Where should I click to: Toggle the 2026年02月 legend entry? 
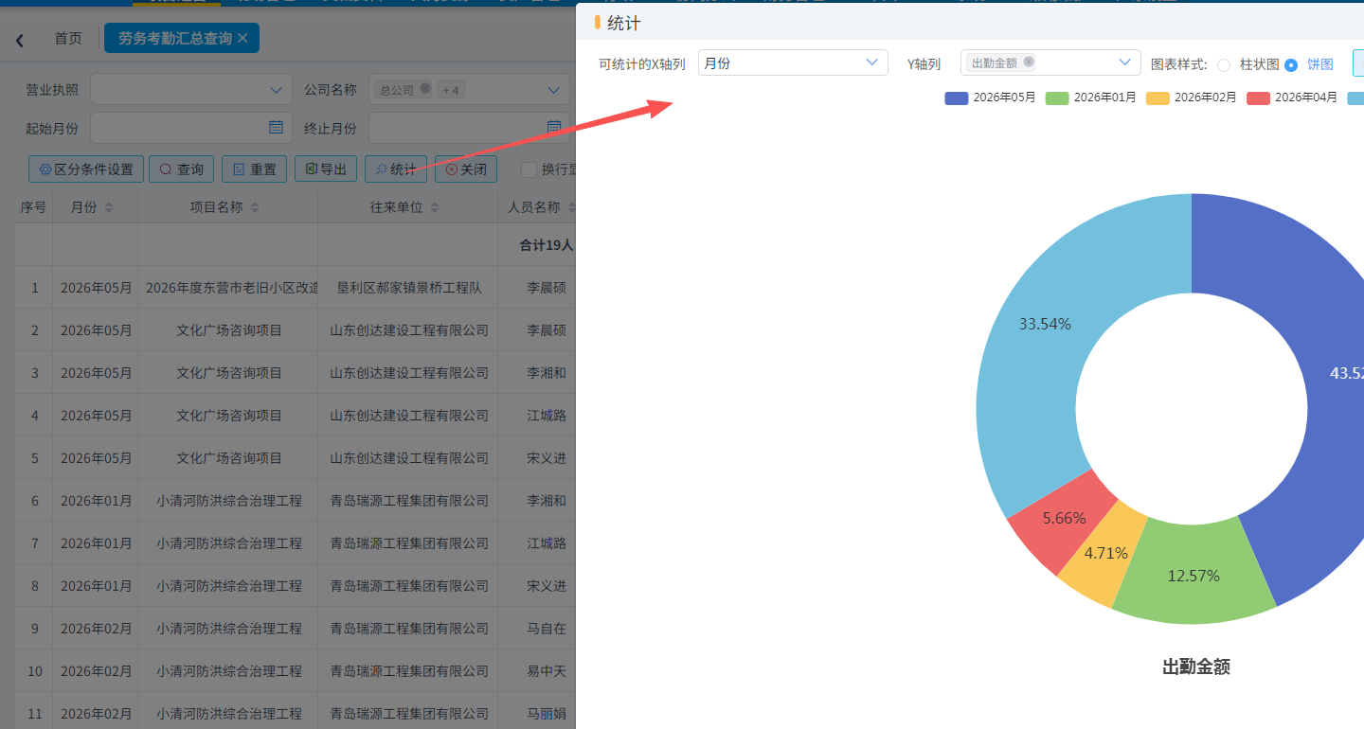[x=1191, y=98]
